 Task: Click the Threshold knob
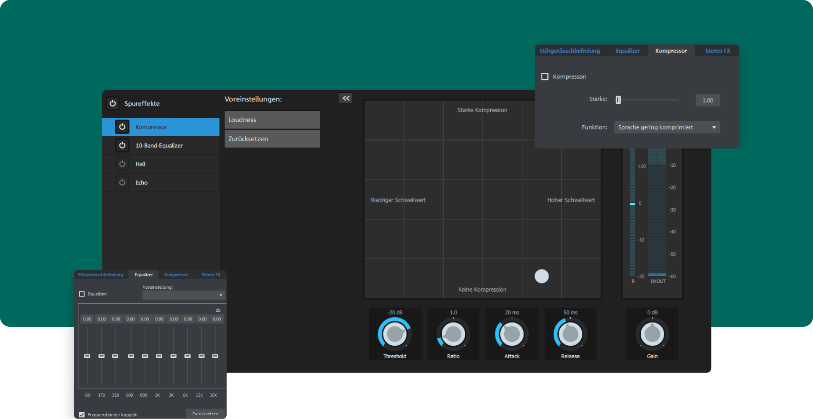point(394,334)
